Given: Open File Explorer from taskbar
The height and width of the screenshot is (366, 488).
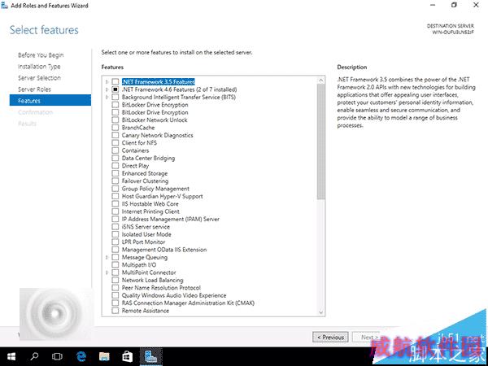Looking at the screenshot, I should [104, 356].
